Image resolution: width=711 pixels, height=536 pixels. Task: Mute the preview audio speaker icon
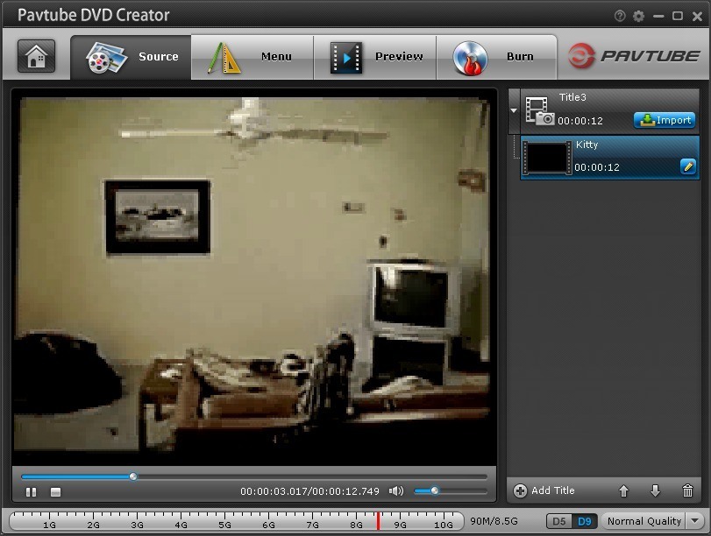pyautogui.click(x=396, y=491)
